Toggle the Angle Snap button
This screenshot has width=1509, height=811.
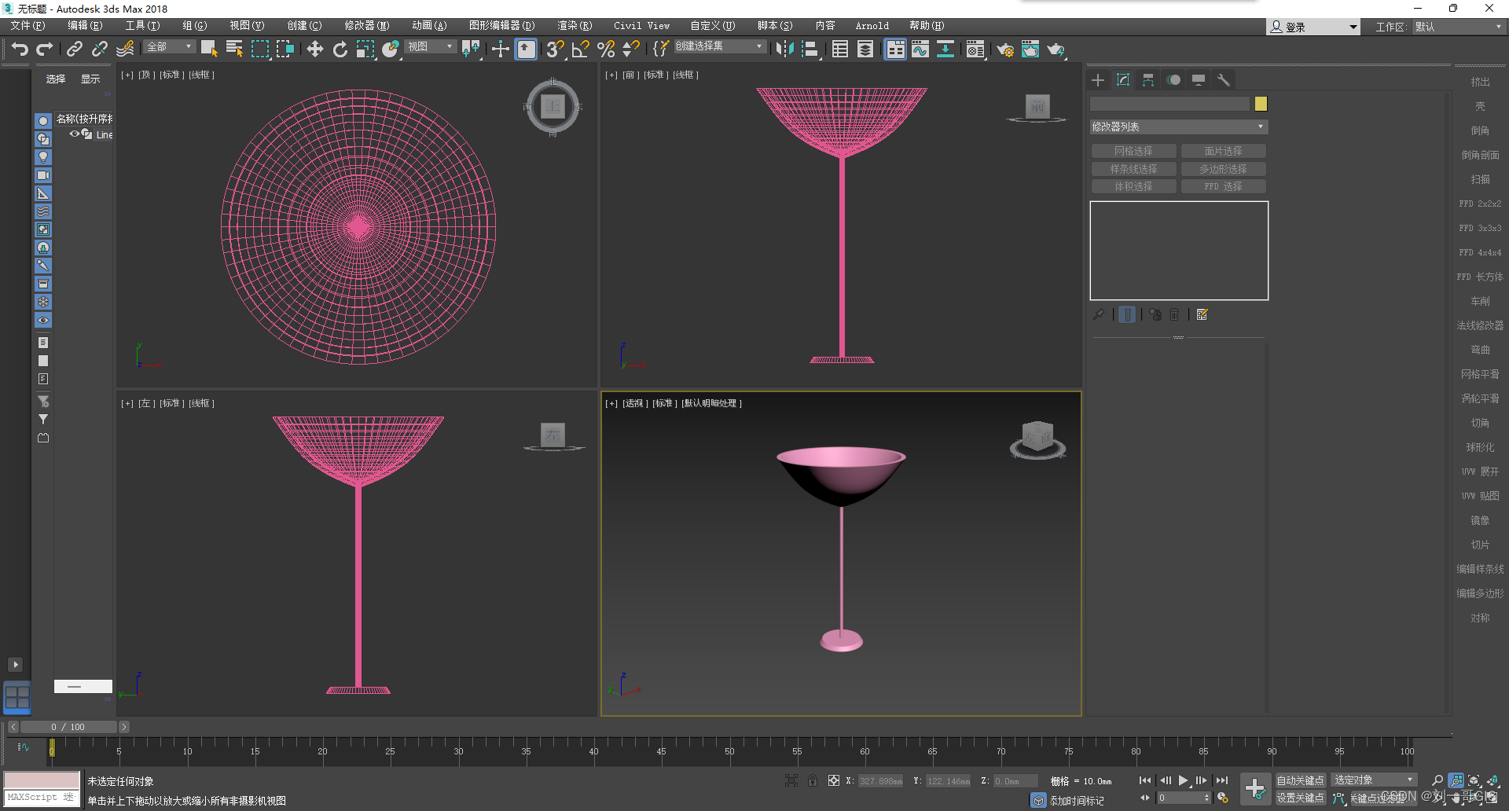[x=580, y=50]
